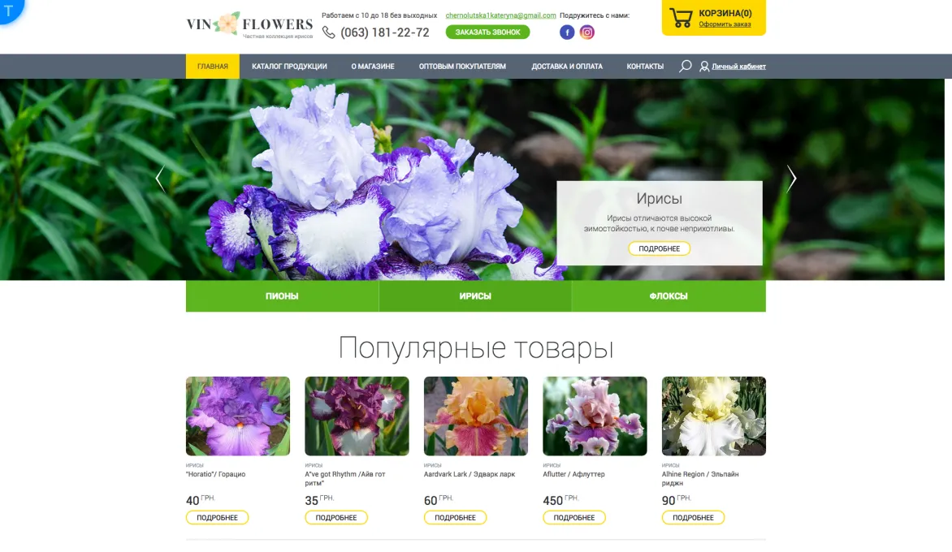Open the Facebook page icon

pyautogui.click(x=566, y=32)
